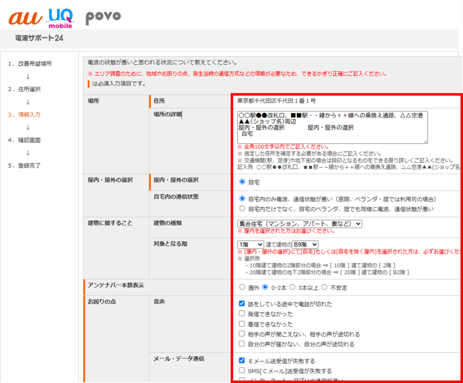Check 発信できなかった checkbox
The image size is (463, 383).
[241, 315]
